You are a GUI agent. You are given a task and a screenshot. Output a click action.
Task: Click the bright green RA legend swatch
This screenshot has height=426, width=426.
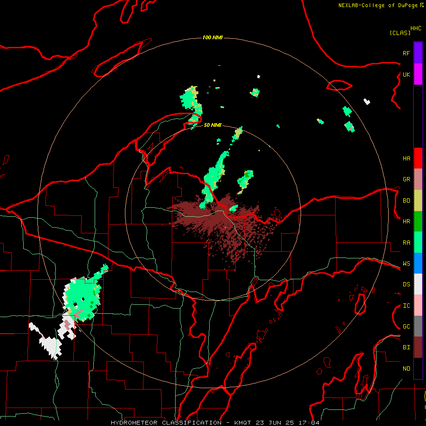418,242
